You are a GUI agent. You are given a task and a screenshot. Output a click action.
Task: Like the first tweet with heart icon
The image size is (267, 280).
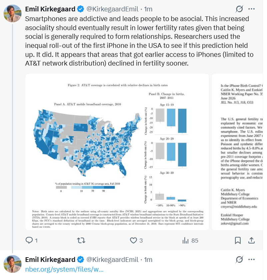tap(136, 240)
